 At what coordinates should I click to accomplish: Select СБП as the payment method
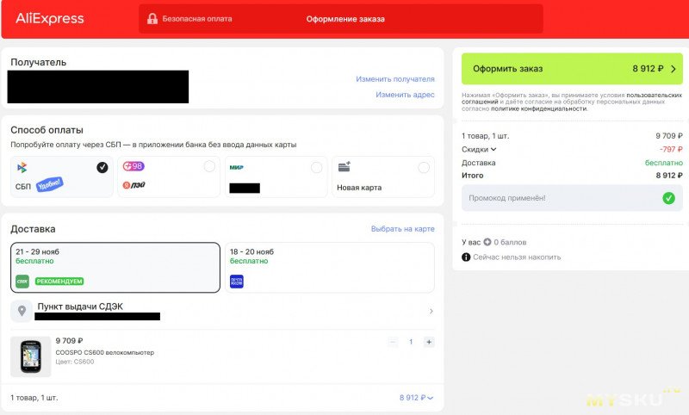pyautogui.click(x=61, y=177)
